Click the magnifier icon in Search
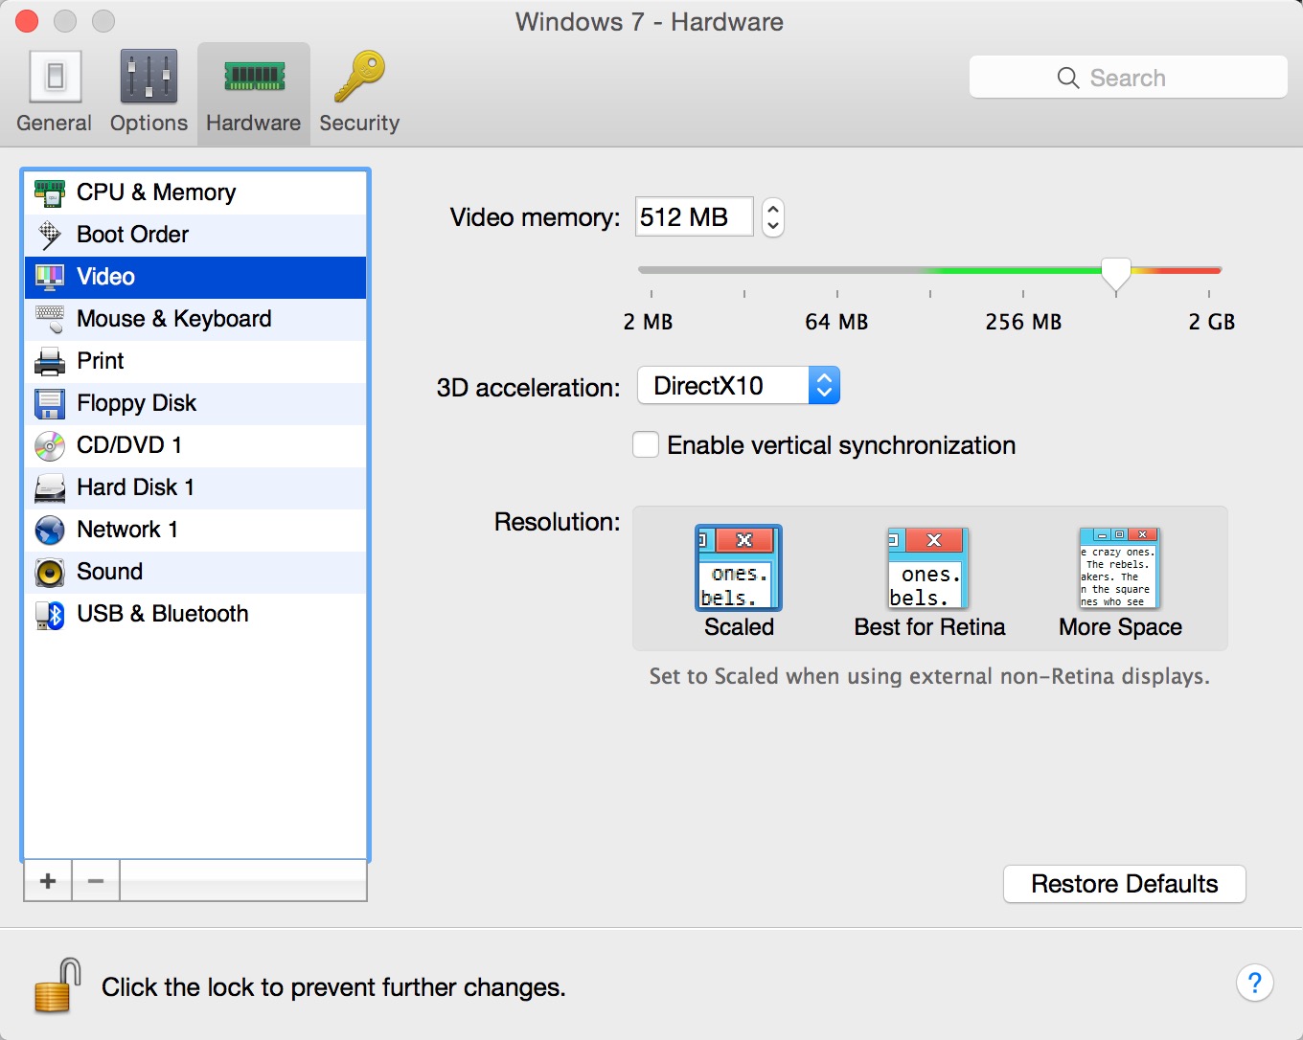The width and height of the screenshot is (1303, 1040). click(x=1068, y=78)
